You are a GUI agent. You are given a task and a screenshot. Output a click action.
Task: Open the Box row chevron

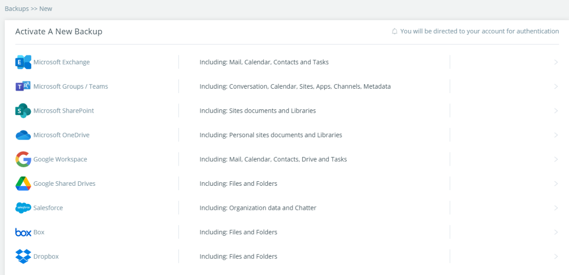click(556, 232)
